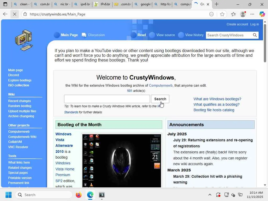The height and width of the screenshot is (201, 268).
Task: Click the CrustyWindows computer logo
Action: pos(24,40)
